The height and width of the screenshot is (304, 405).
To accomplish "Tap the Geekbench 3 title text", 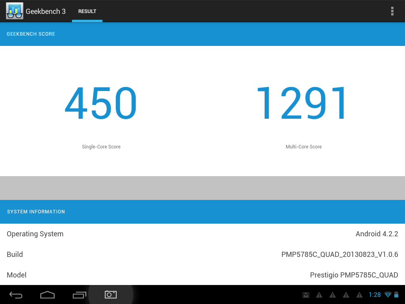I will [x=45, y=11].
